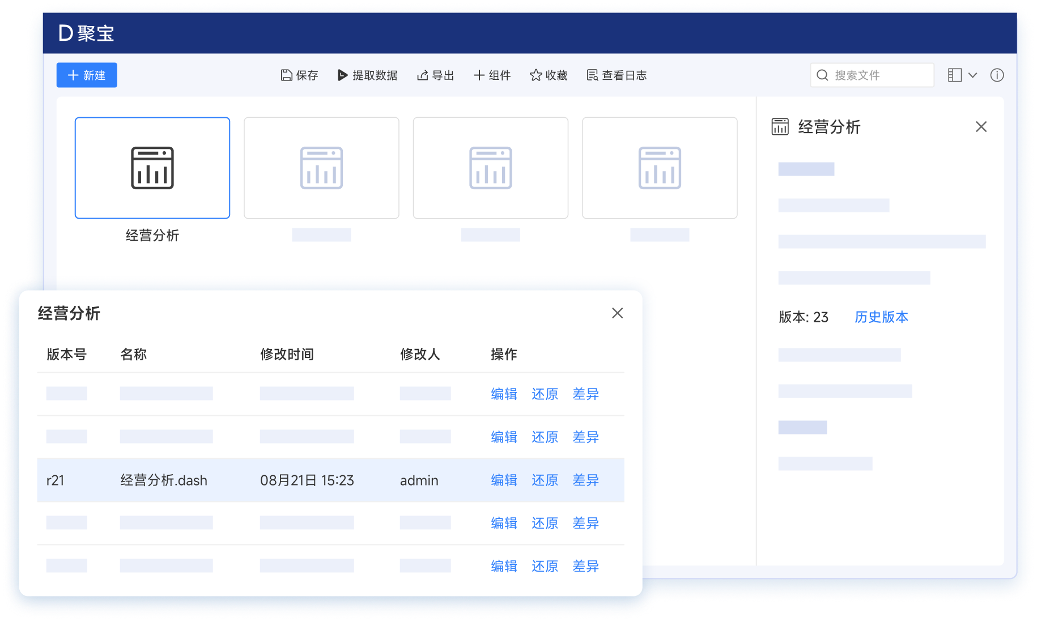Viewport: 1037px width, 622px height.
Task: Click the 保存 save icon
Action: click(x=286, y=75)
